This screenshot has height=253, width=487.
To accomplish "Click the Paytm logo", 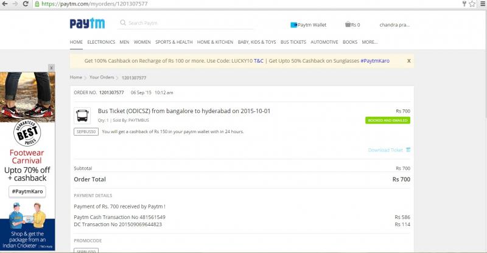I will click(87, 23).
